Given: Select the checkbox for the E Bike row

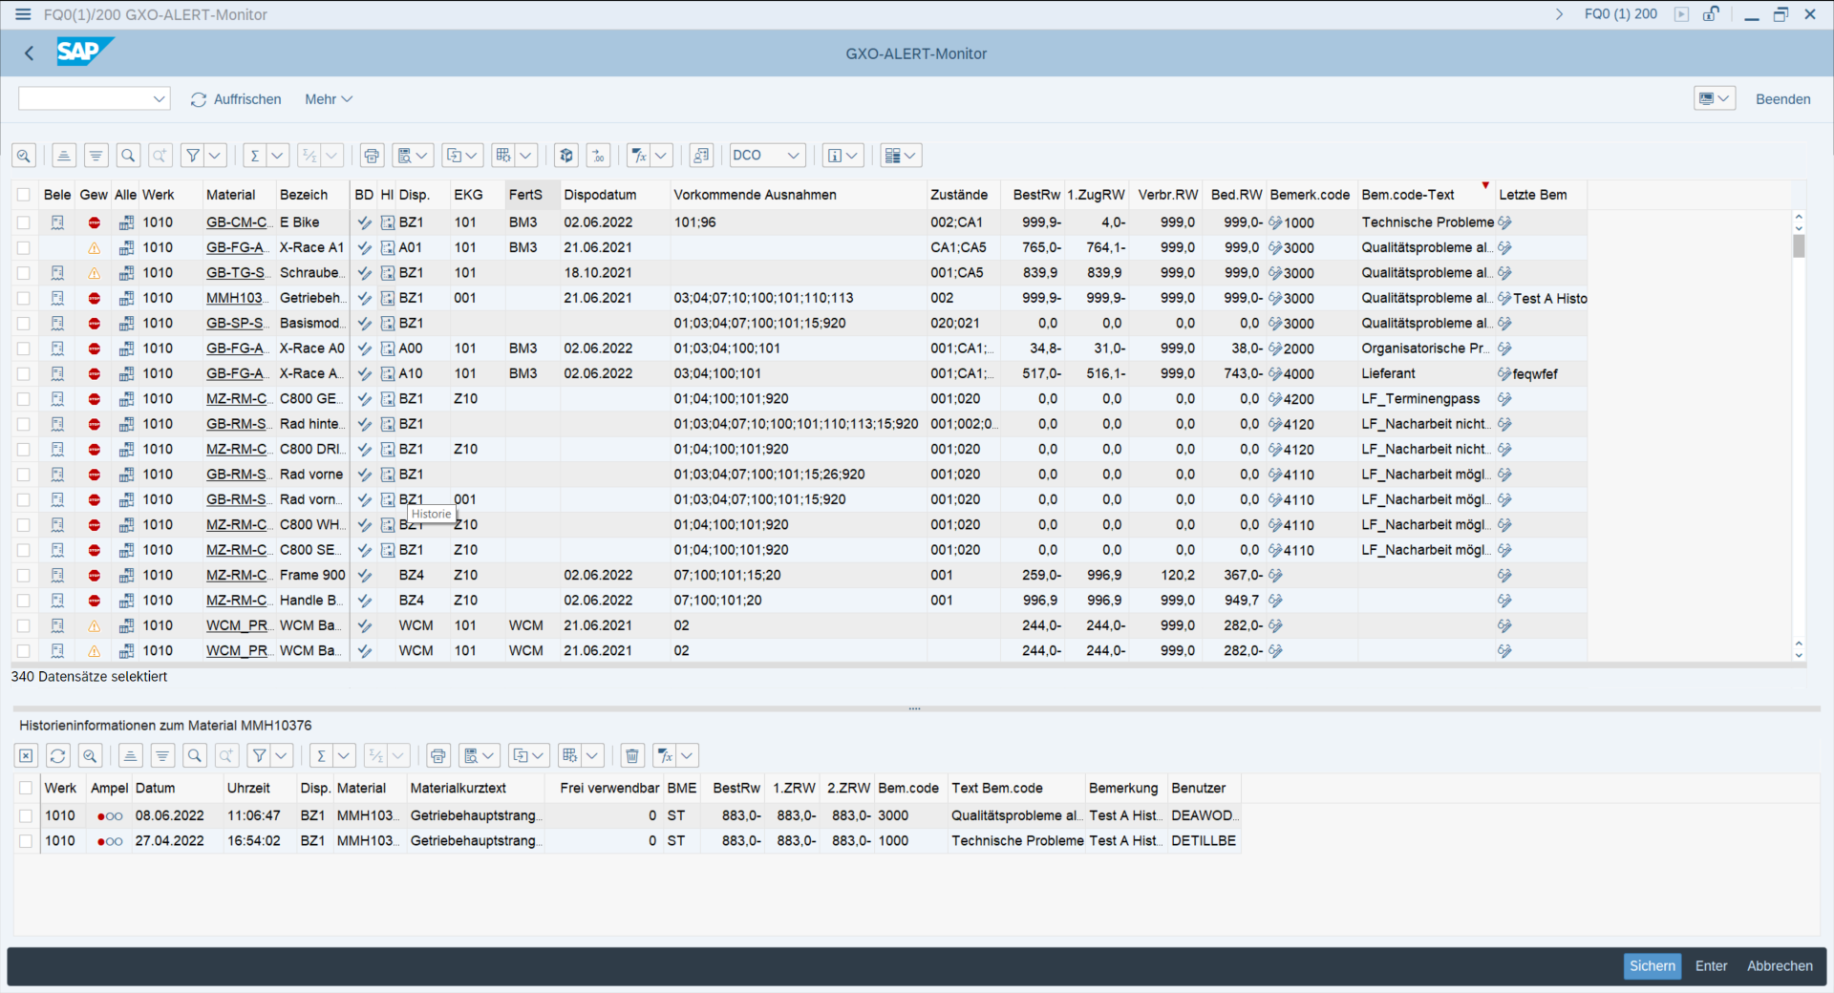Looking at the screenshot, I should pos(24,222).
